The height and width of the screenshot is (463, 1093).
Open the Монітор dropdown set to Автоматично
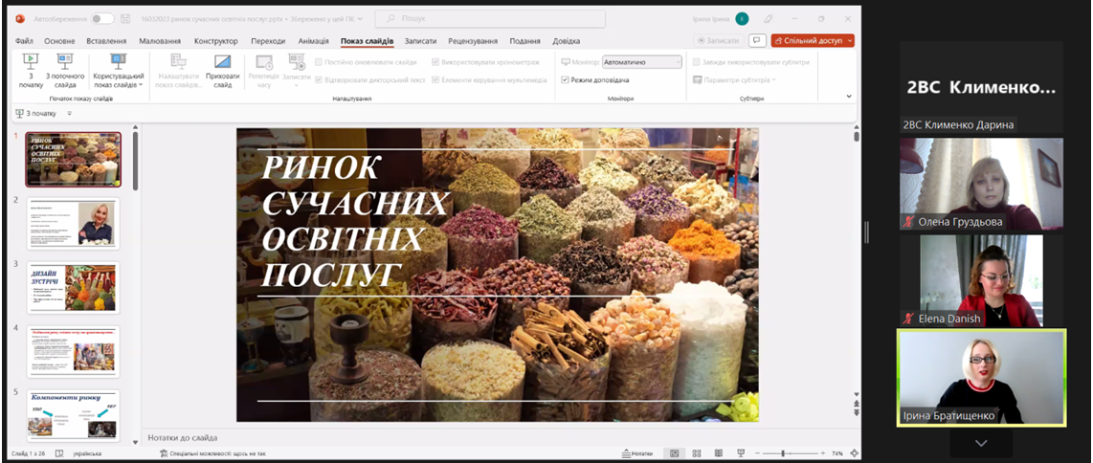click(x=641, y=62)
